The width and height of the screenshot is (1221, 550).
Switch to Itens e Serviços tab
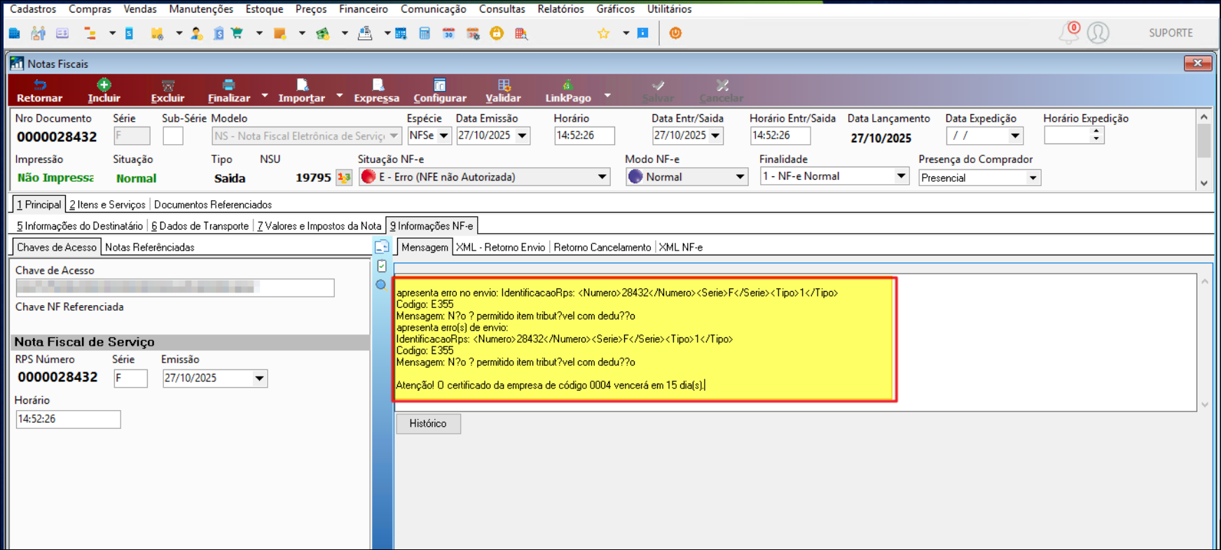[107, 204]
